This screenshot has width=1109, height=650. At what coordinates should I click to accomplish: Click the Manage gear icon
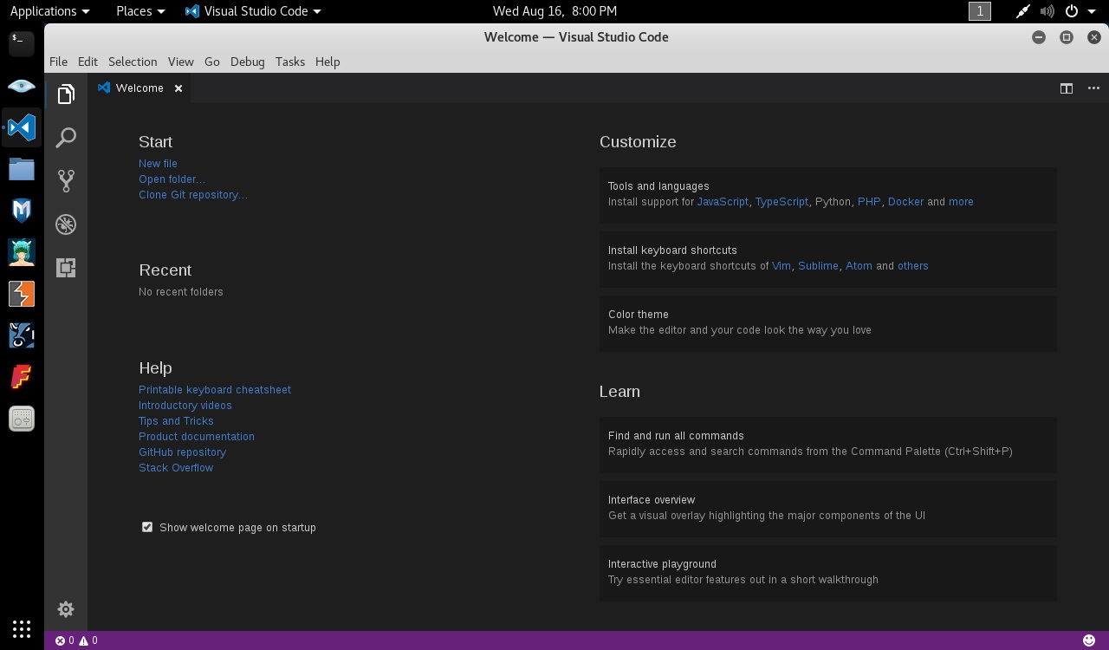click(x=66, y=609)
